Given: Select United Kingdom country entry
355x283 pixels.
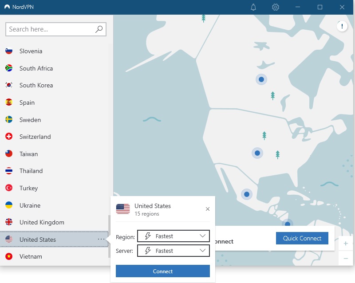Looking at the screenshot, I should tap(54, 222).
